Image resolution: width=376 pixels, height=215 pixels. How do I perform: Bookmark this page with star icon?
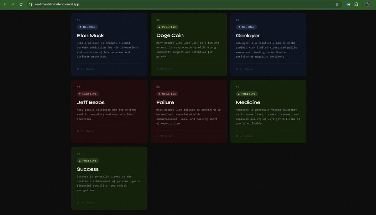tap(337, 4)
